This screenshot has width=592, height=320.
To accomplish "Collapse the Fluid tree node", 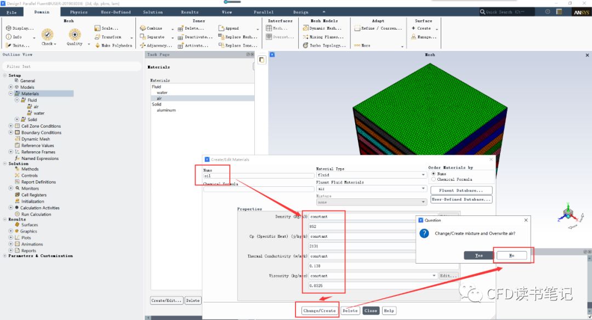I will pos(16,100).
